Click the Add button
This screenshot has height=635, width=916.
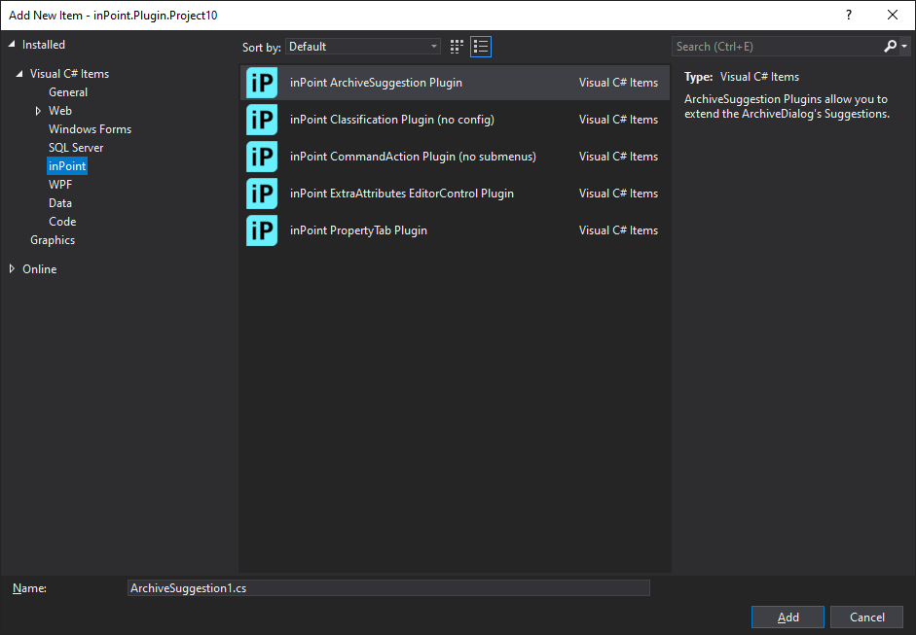(788, 617)
